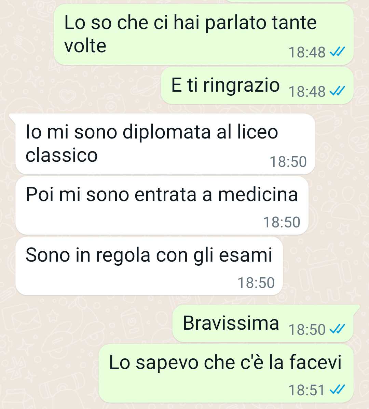The height and width of the screenshot is (409, 369).
Task: Tap the message "Sono in regola con gli esami"
Action: pos(149,266)
